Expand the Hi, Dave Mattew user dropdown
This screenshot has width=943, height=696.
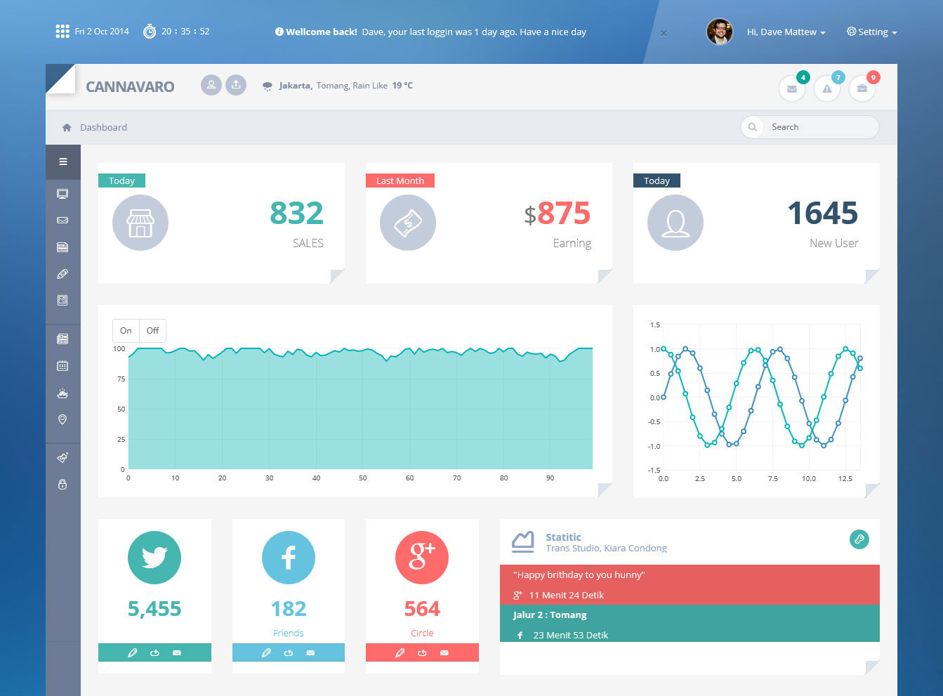786,32
